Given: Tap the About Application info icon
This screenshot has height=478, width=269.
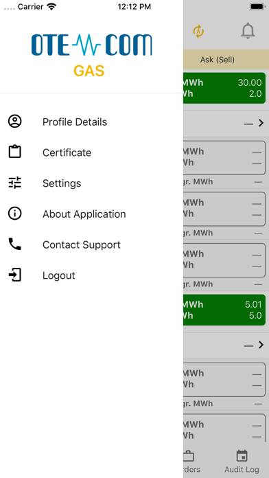Looking at the screenshot, I should (14, 214).
